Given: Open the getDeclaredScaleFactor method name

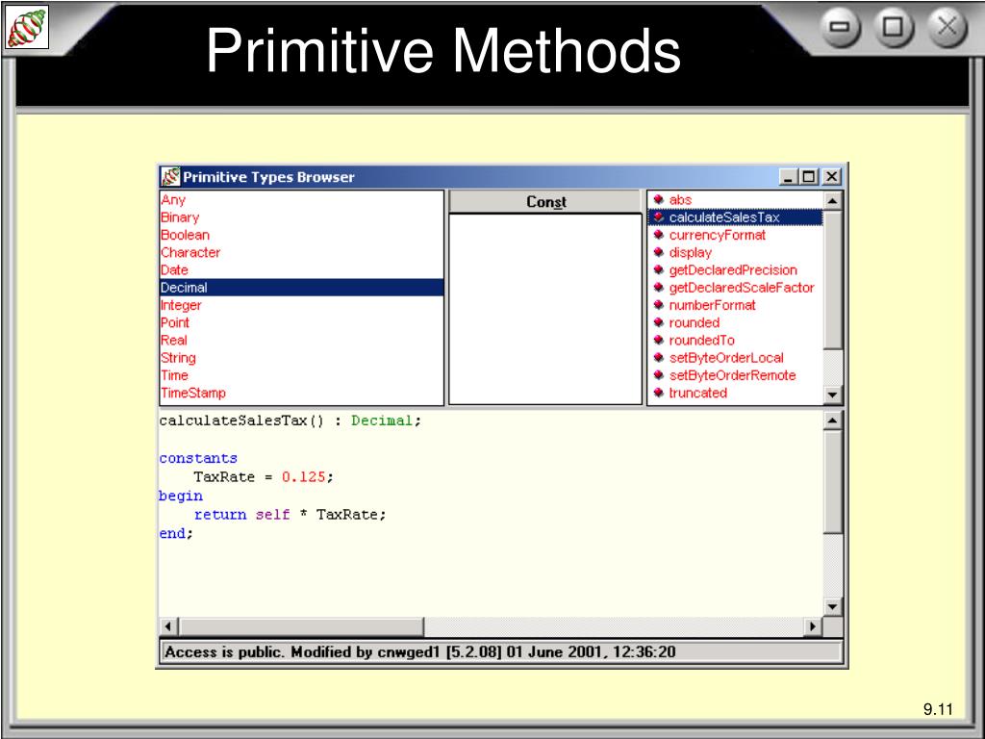Looking at the screenshot, I should (742, 288).
